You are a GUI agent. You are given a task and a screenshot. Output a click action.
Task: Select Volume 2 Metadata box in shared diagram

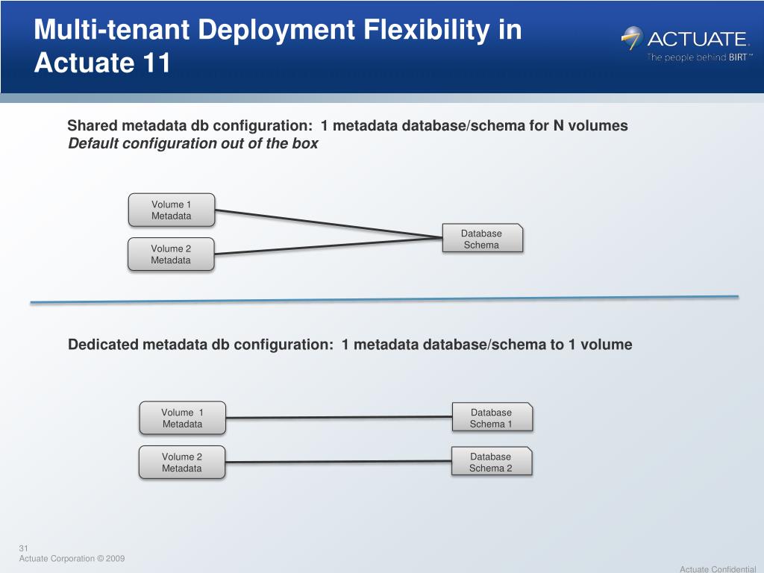(x=171, y=254)
